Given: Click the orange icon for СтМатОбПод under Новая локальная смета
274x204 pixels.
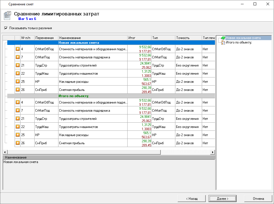Looking at the screenshot, I should pos(17,49).
